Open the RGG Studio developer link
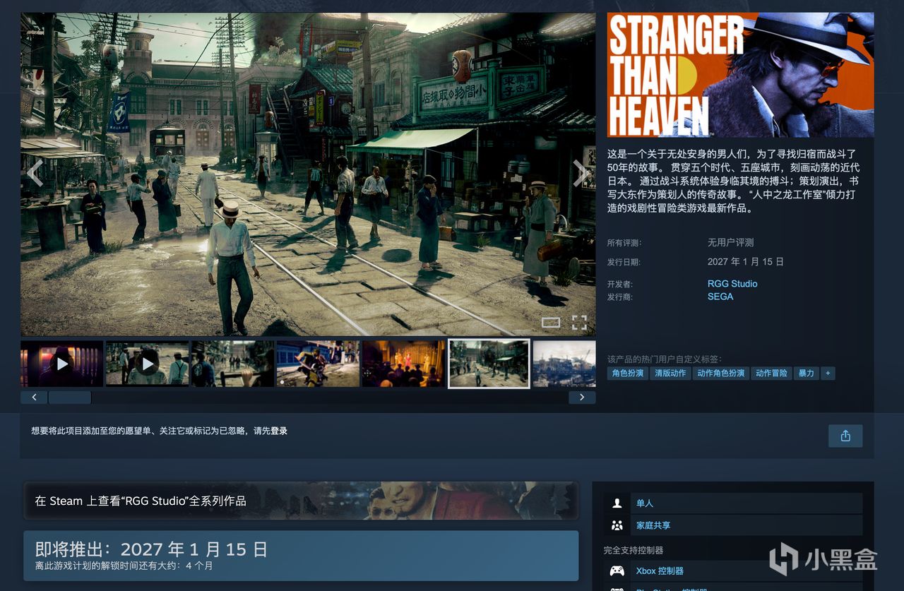904x591 pixels. click(732, 284)
